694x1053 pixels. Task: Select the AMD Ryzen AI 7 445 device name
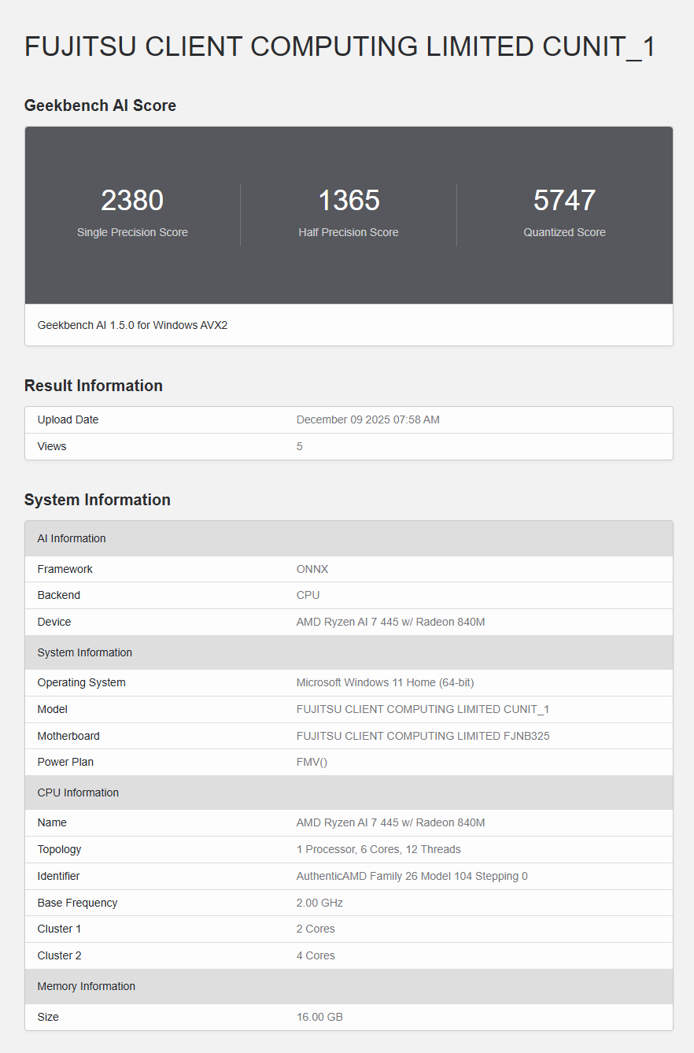pos(391,622)
